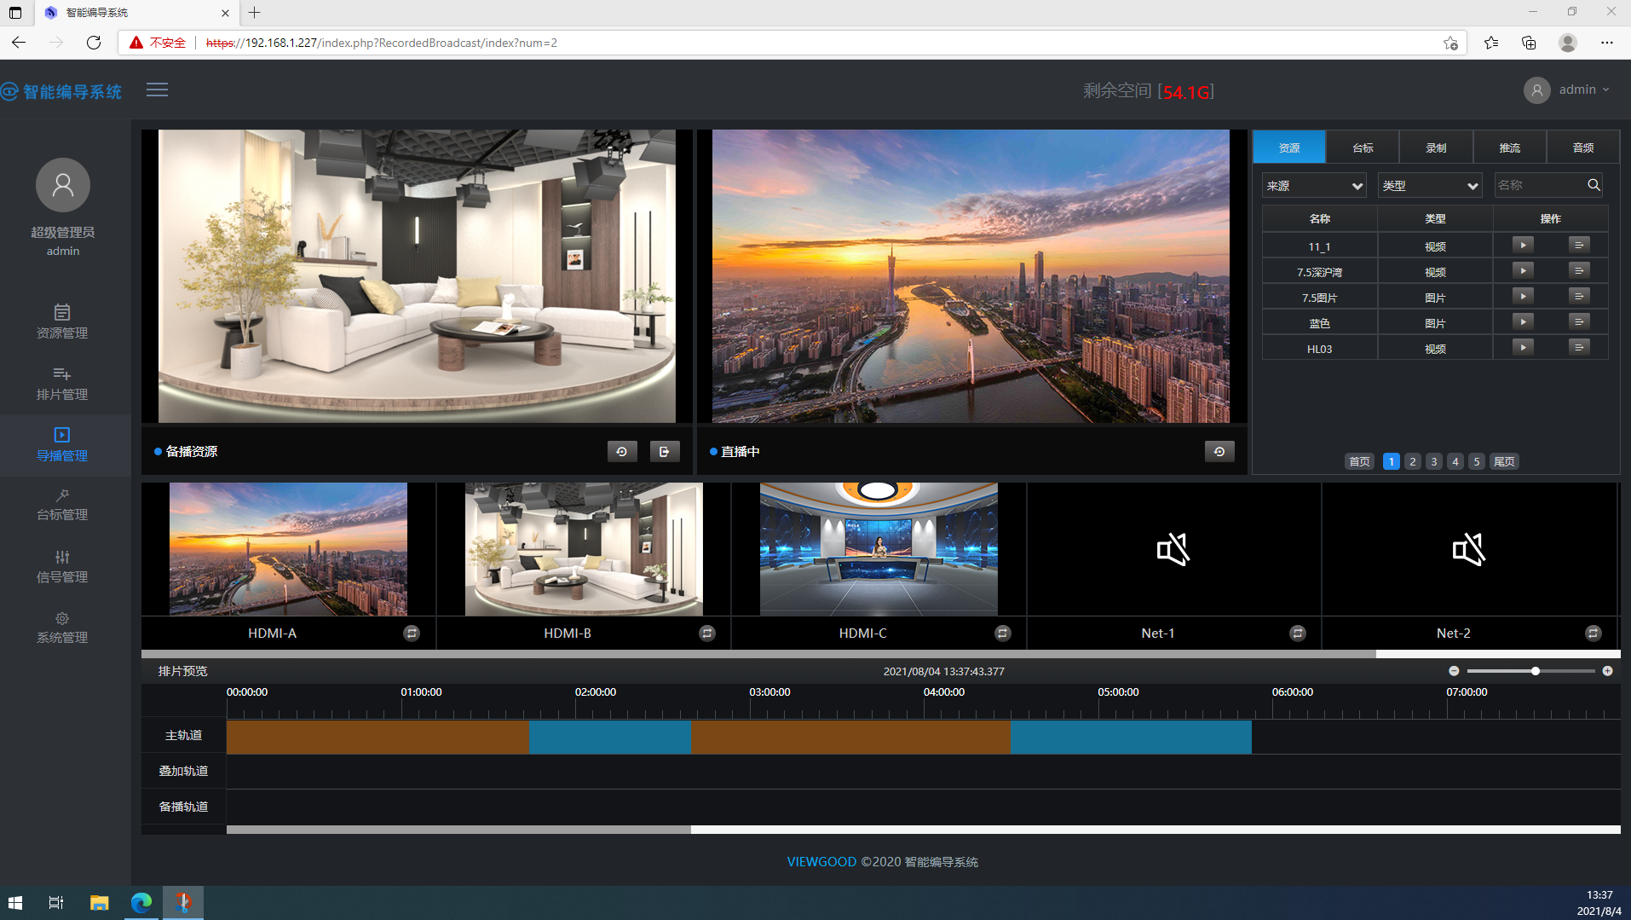1631x920 pixels.
Task: Toggle the hamburger menu in the header
Action: coord(157,90)
